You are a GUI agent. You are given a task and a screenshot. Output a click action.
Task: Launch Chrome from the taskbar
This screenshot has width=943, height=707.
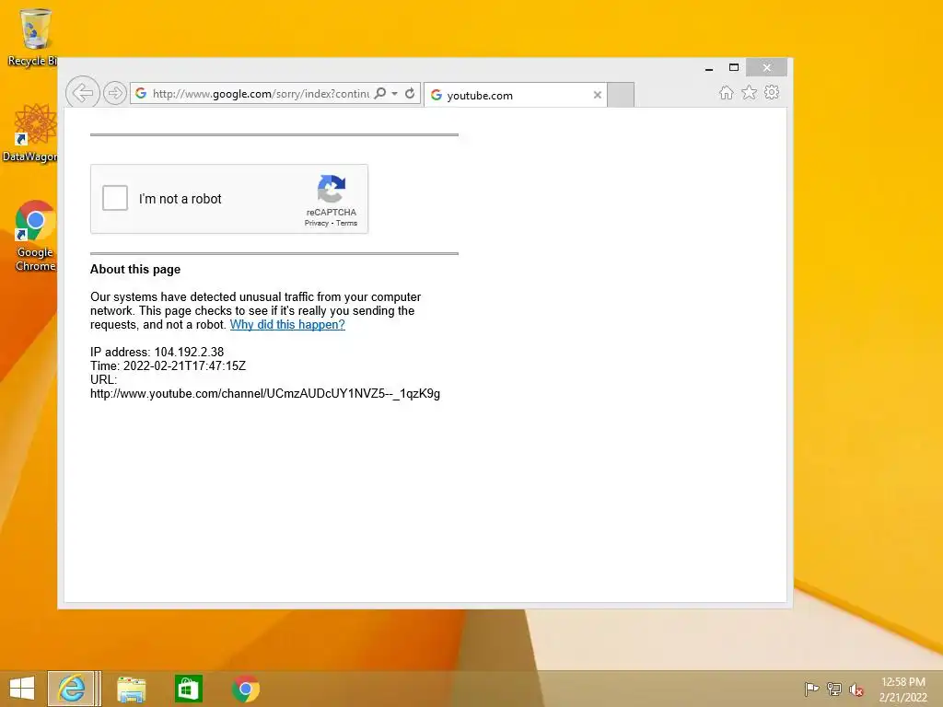coord(245,689)
